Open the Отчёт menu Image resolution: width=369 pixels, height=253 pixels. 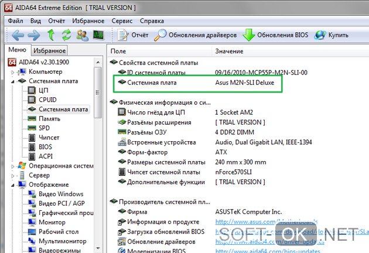(x=56, y=21)
